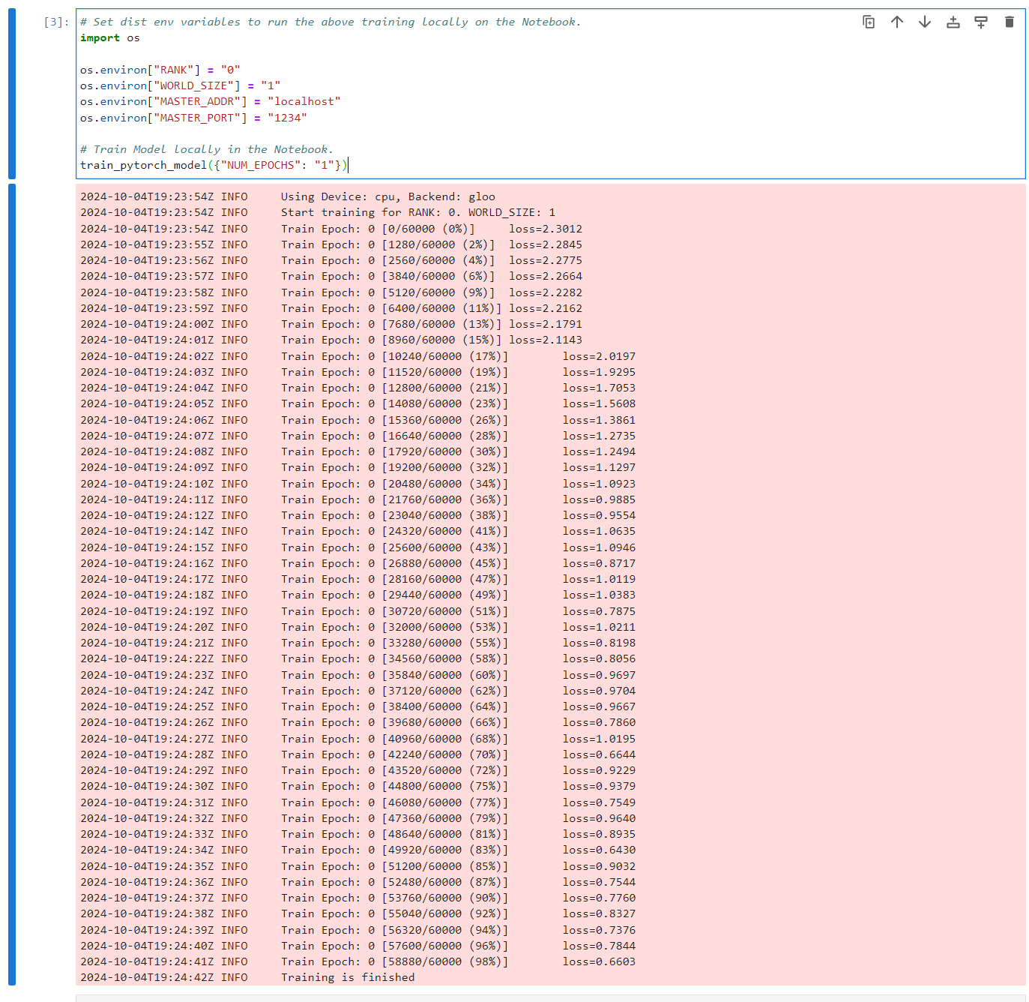Click the log line with loss=0.6430

click(358, 850)
